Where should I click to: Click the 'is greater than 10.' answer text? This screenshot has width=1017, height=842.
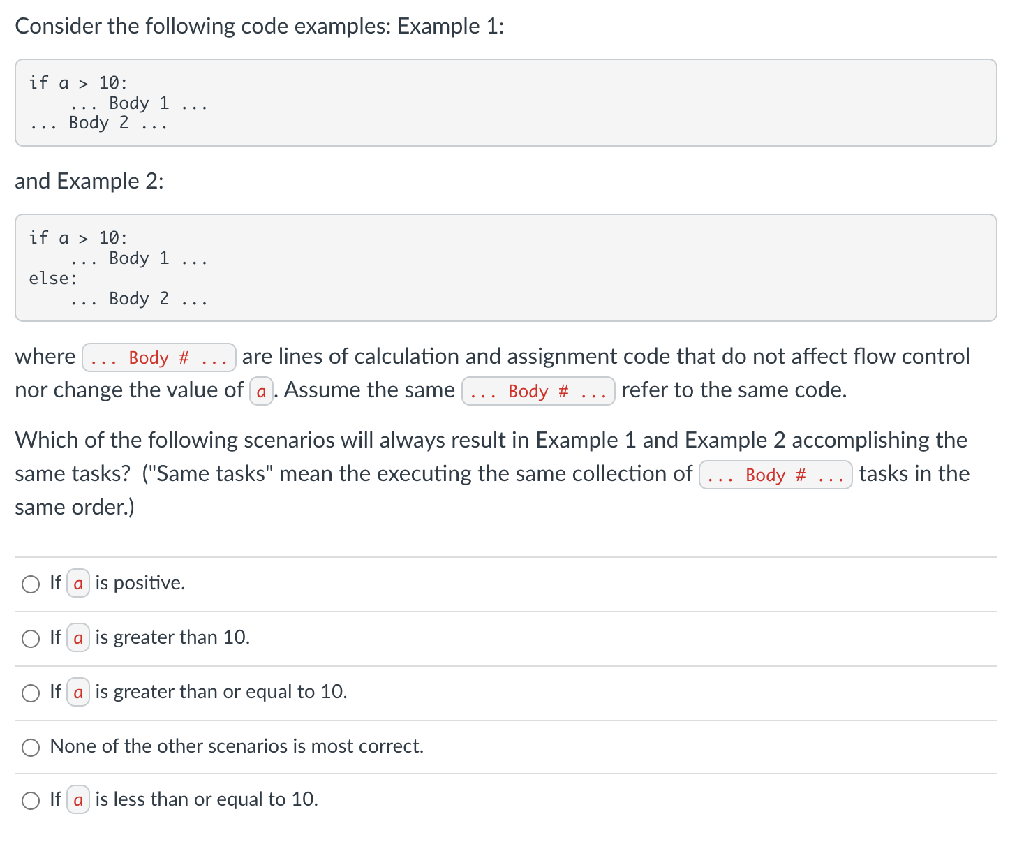172,637
